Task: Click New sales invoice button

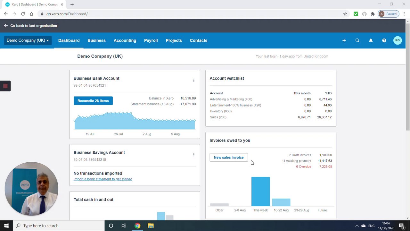Action: (229, 158)
